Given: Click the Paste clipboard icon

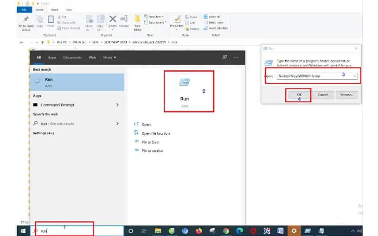Looking at the screenshot, I should click(51, 19).
